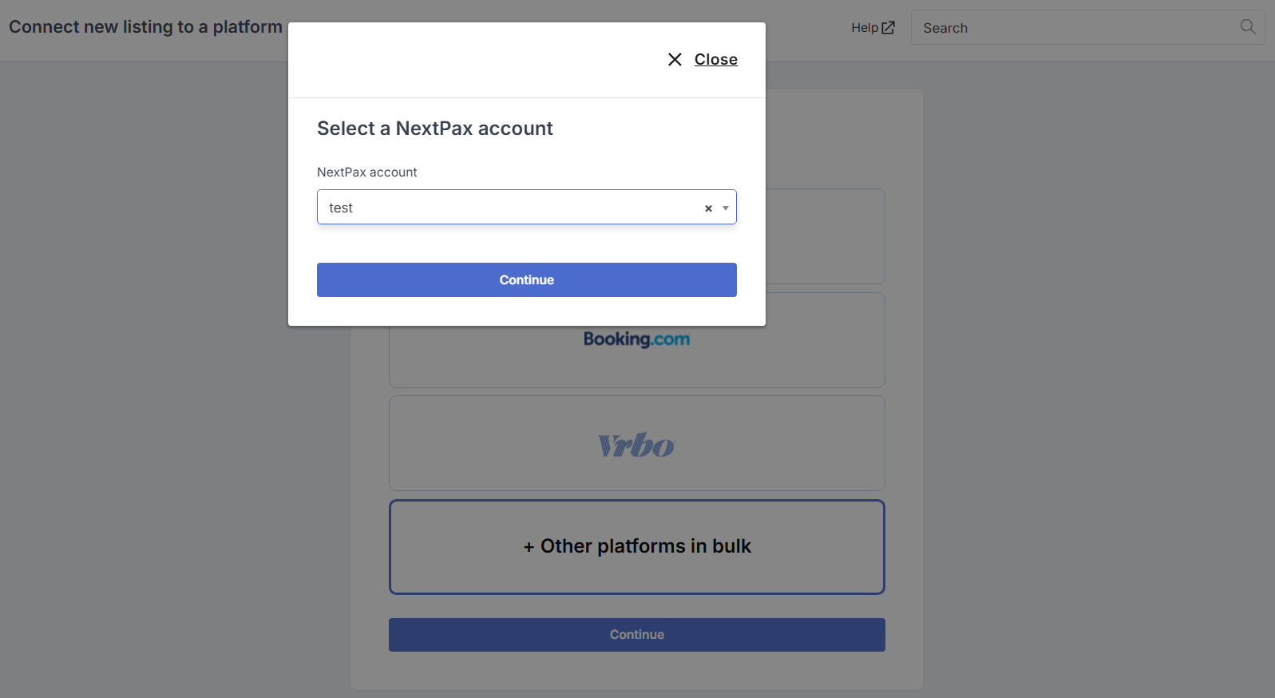This screenshot has width=1275, height=698.
Task: Clear the selected 'test' account value
Action: (708, 208)
